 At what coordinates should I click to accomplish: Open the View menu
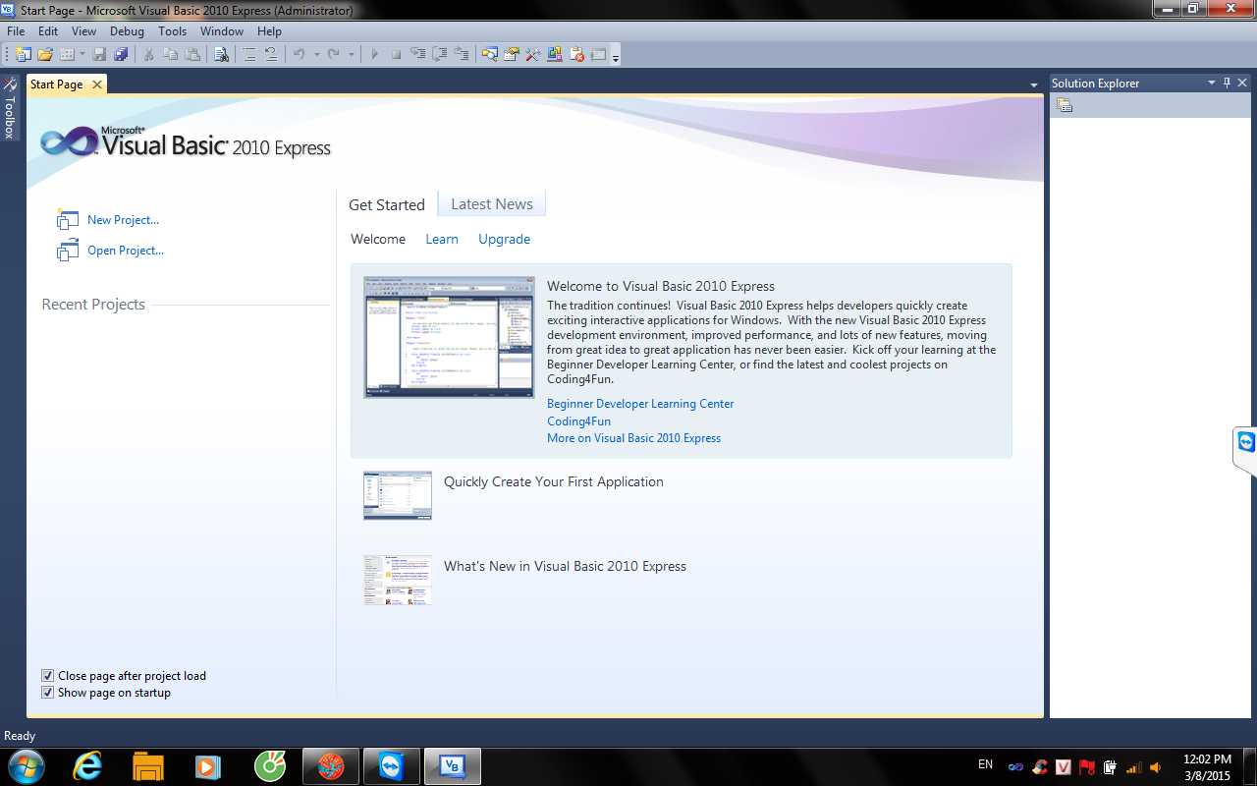pyautogui.click(x=83, y=31)
